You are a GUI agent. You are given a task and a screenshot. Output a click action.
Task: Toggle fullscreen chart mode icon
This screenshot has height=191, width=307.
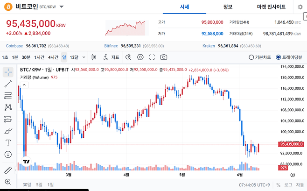click(152, 57)
